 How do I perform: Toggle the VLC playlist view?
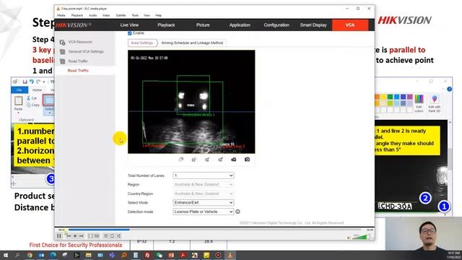pos(106,236)
